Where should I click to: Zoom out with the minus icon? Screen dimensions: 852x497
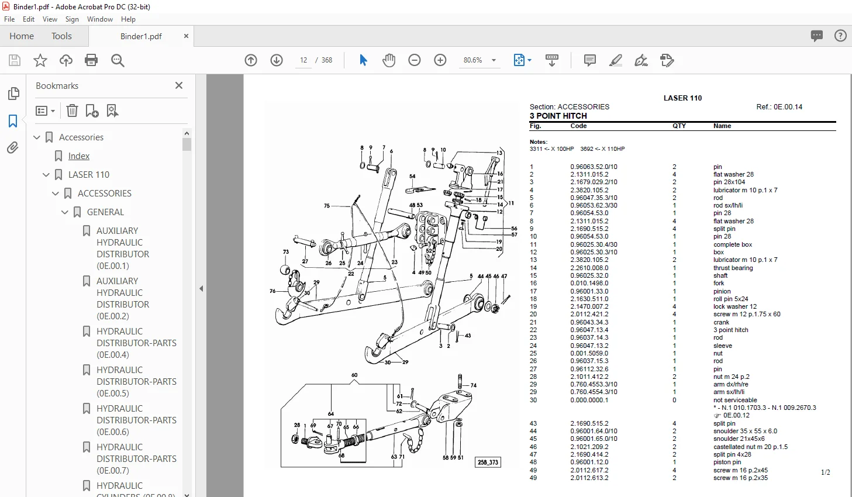click(x=415, y=60)
